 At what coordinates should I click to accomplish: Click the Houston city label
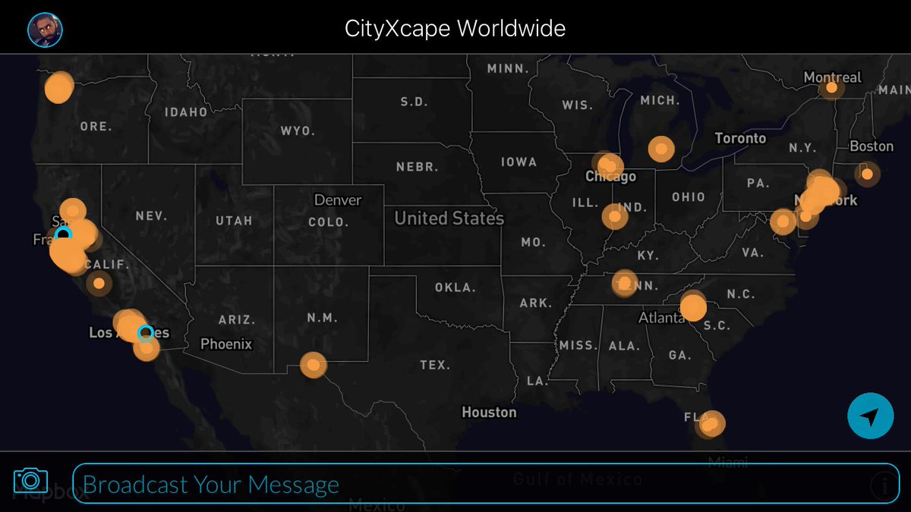click(489, 413)
